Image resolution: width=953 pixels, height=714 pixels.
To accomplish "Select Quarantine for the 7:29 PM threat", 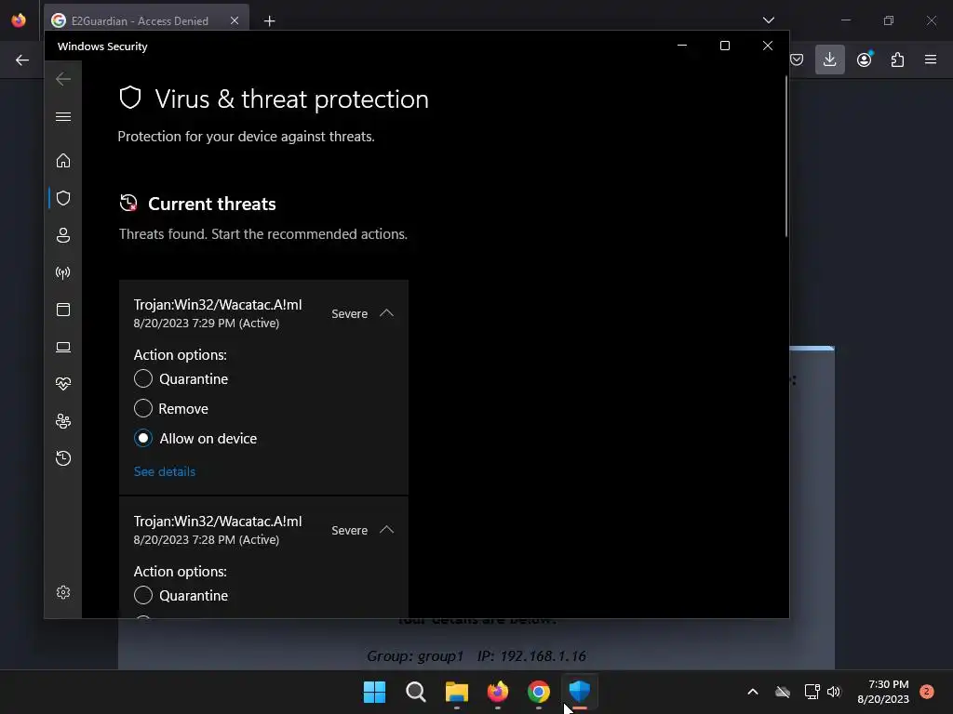I will click(142, 379).
